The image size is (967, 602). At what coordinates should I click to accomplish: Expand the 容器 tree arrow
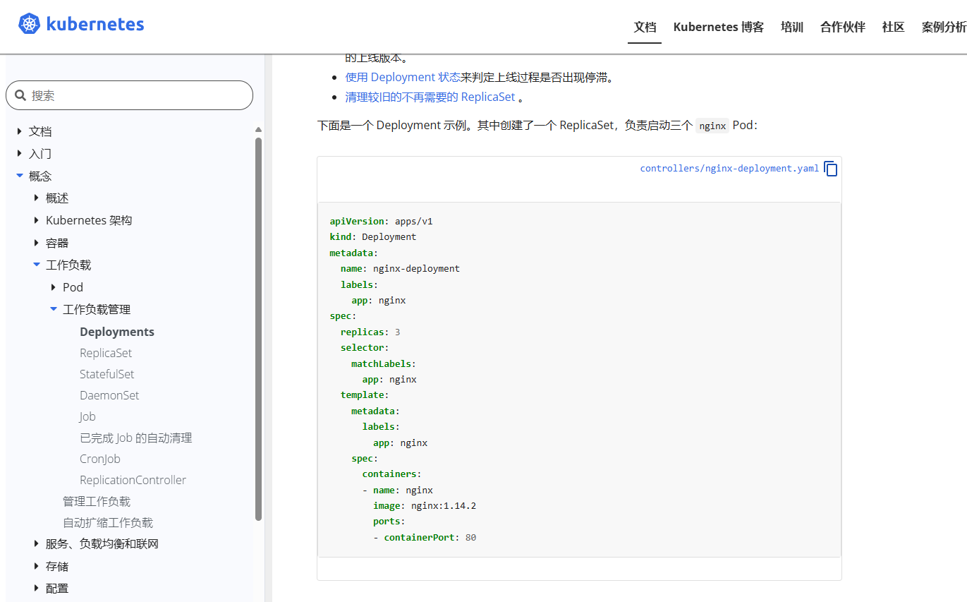tap(36, 243)
